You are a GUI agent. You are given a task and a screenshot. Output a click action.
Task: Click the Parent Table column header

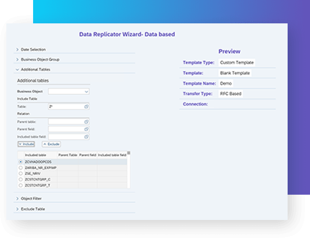click(x=68, y=155)
